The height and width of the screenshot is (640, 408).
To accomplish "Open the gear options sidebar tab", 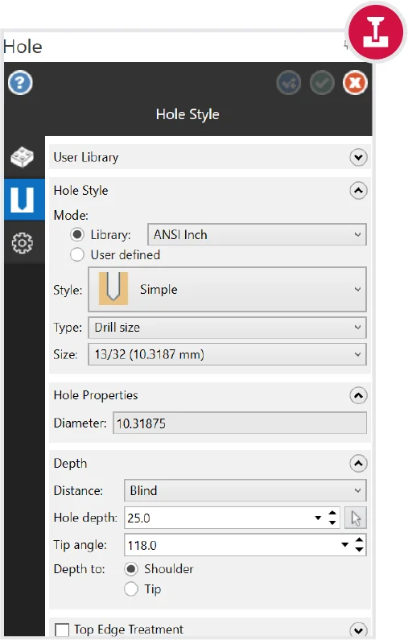I will (22, 243).
